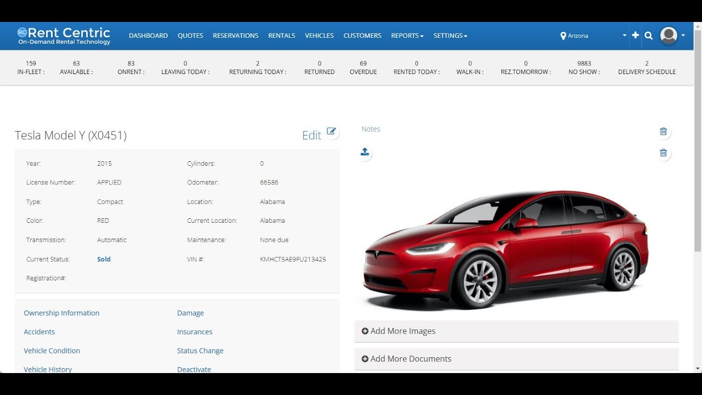Click the scrollbar down arrow
702x395 pixels.
[x=698, y=369]
